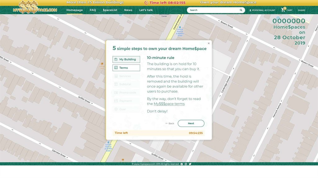
Task: Click the search magnifier icon
Action: pos(241,10)
